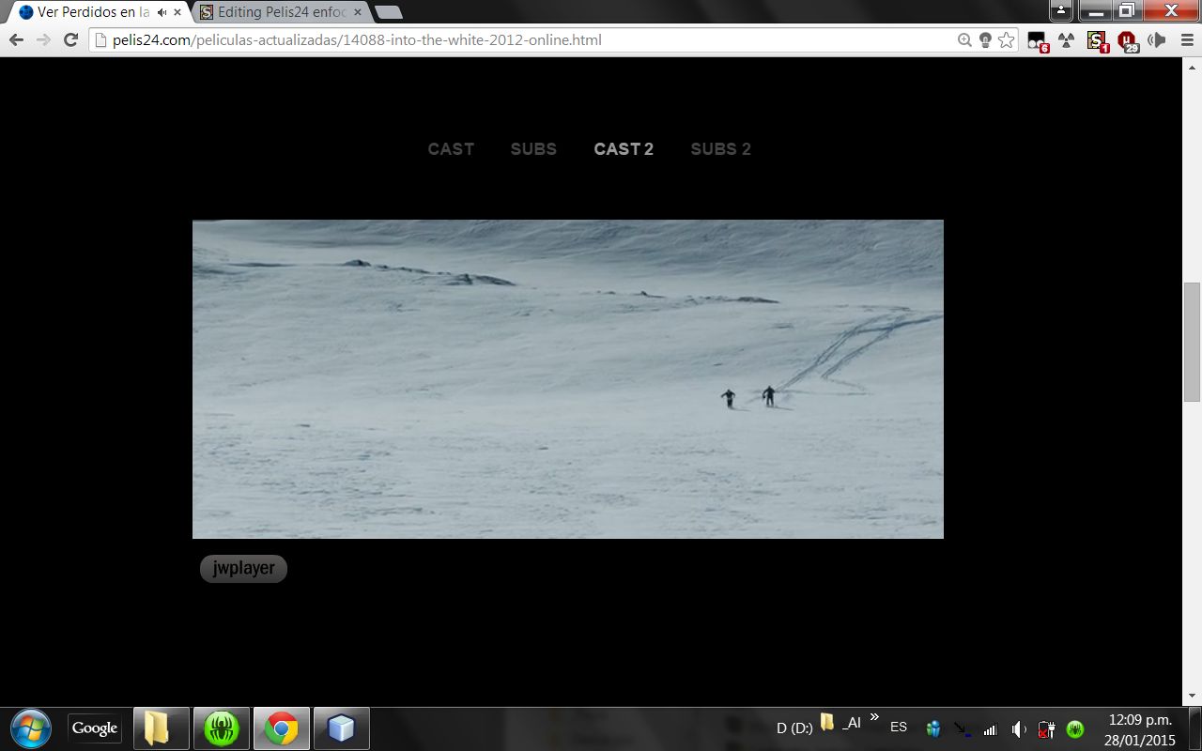Select the CAST 2 video source
The image size is (1202, 751).
[x=624, y=148]
